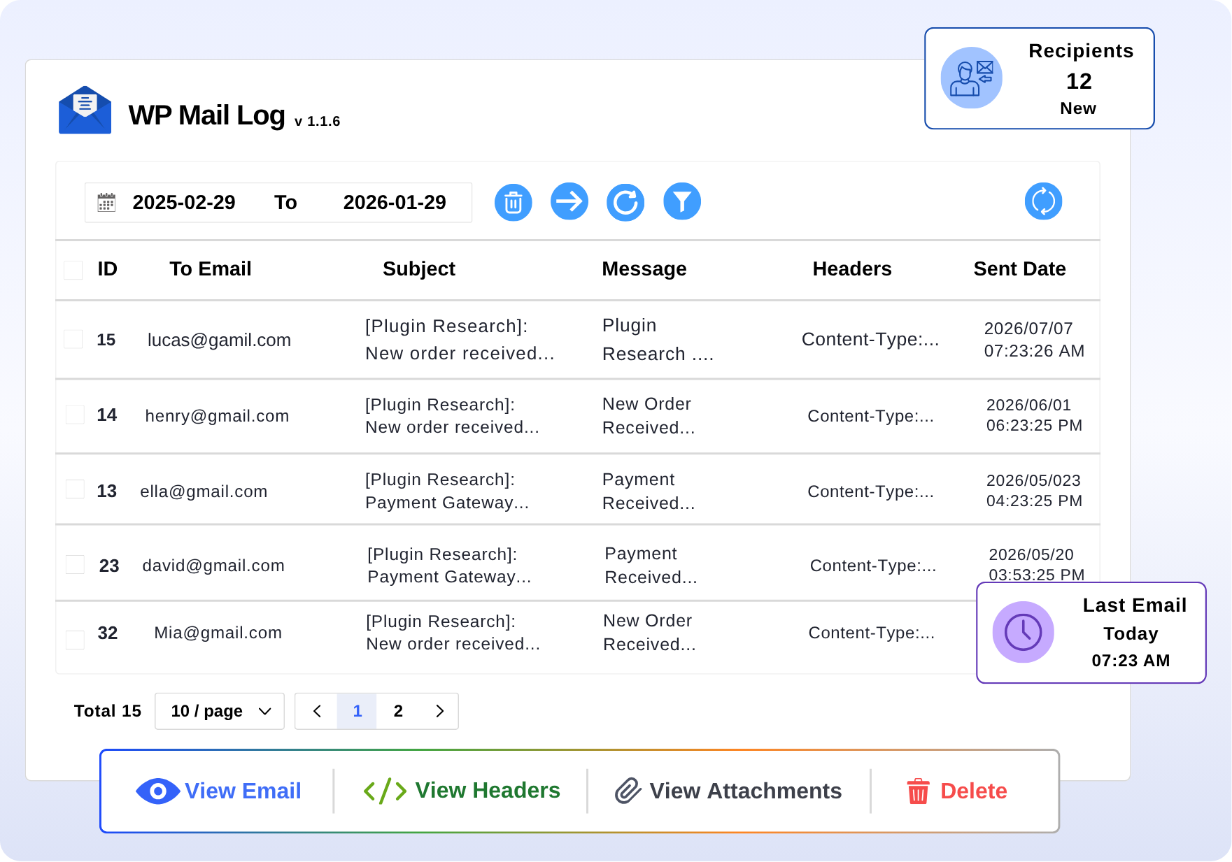Click the To Email column header
This screenshot has height=862, width=1232.
[211, 269]
